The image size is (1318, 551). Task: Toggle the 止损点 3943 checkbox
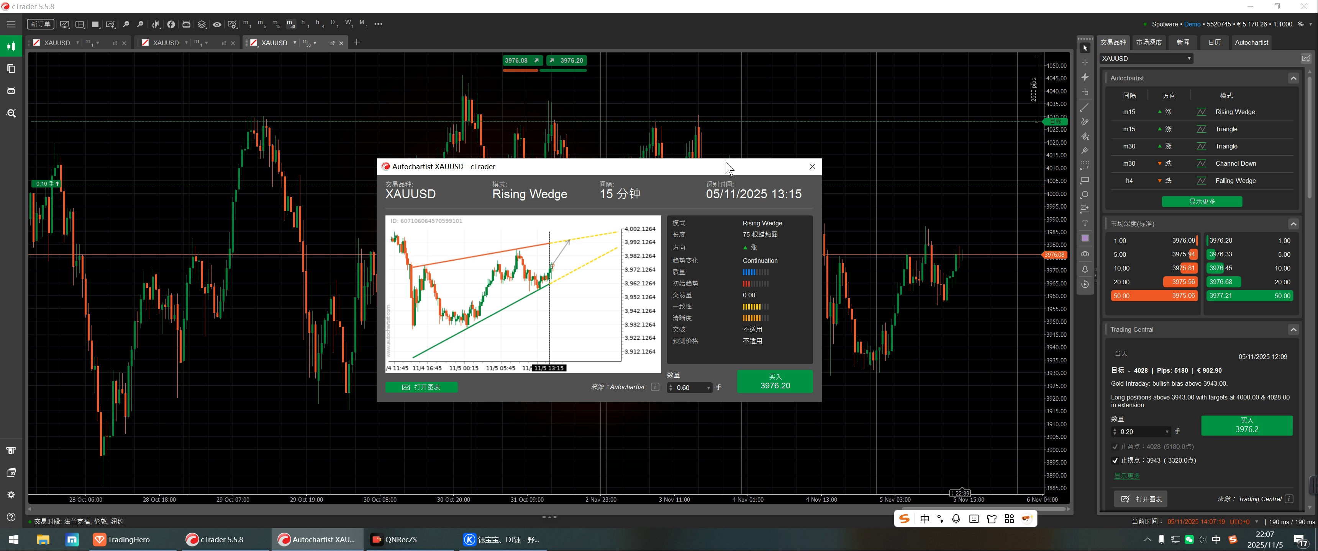[1115, 461]
